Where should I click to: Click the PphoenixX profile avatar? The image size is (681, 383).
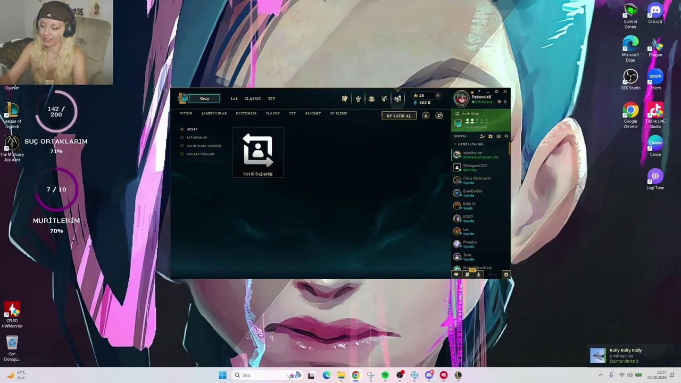461,98
